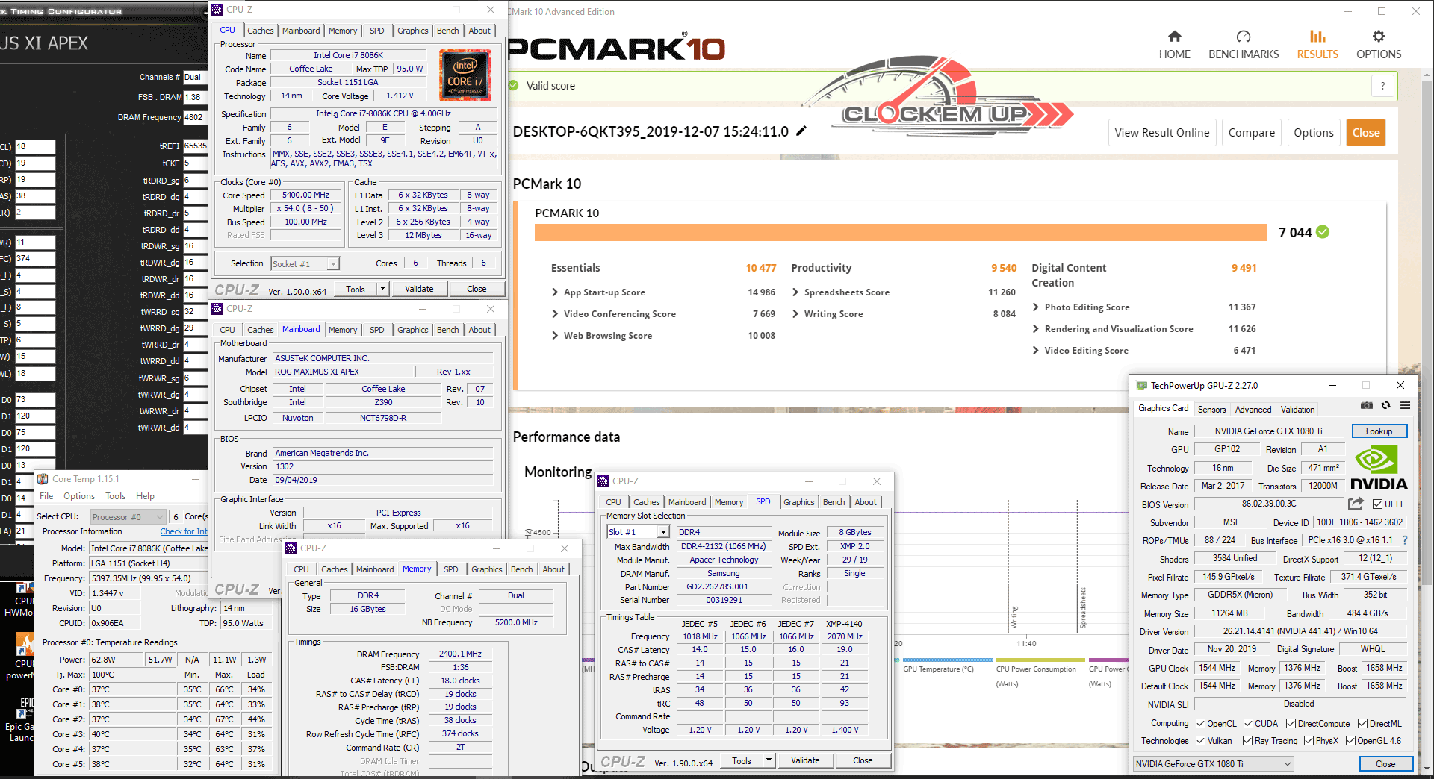Image resolution: width=1434 pixels, height=779 pixels.
Task: Click the pencil icon to rename result
Action: coord(801,131)
